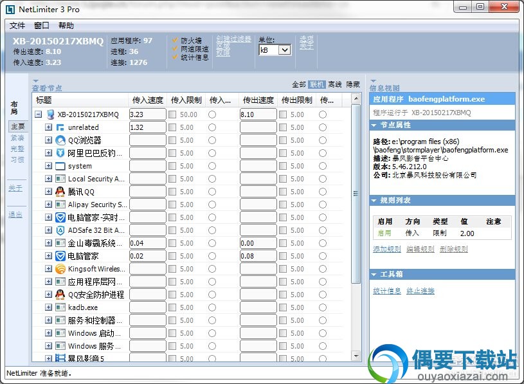Enable 传出限制 checkbox for 电脑管家 row
The width and height of the screenshot is (524, 384).
pos(283,256)
